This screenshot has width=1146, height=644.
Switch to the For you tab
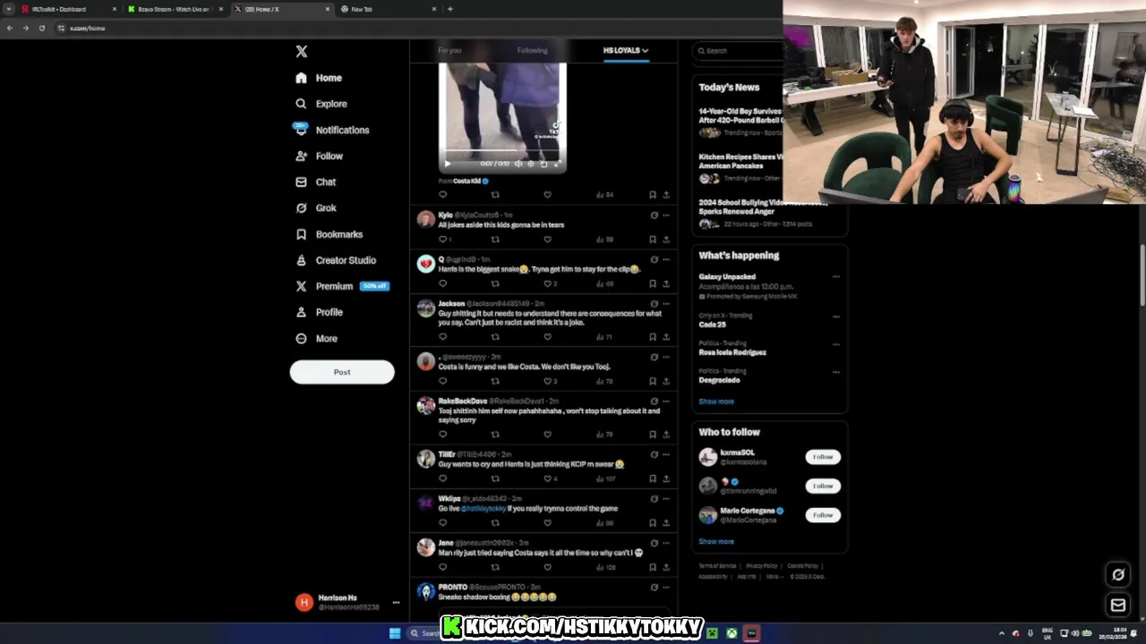pyautogui.click(x=449, y=51)
